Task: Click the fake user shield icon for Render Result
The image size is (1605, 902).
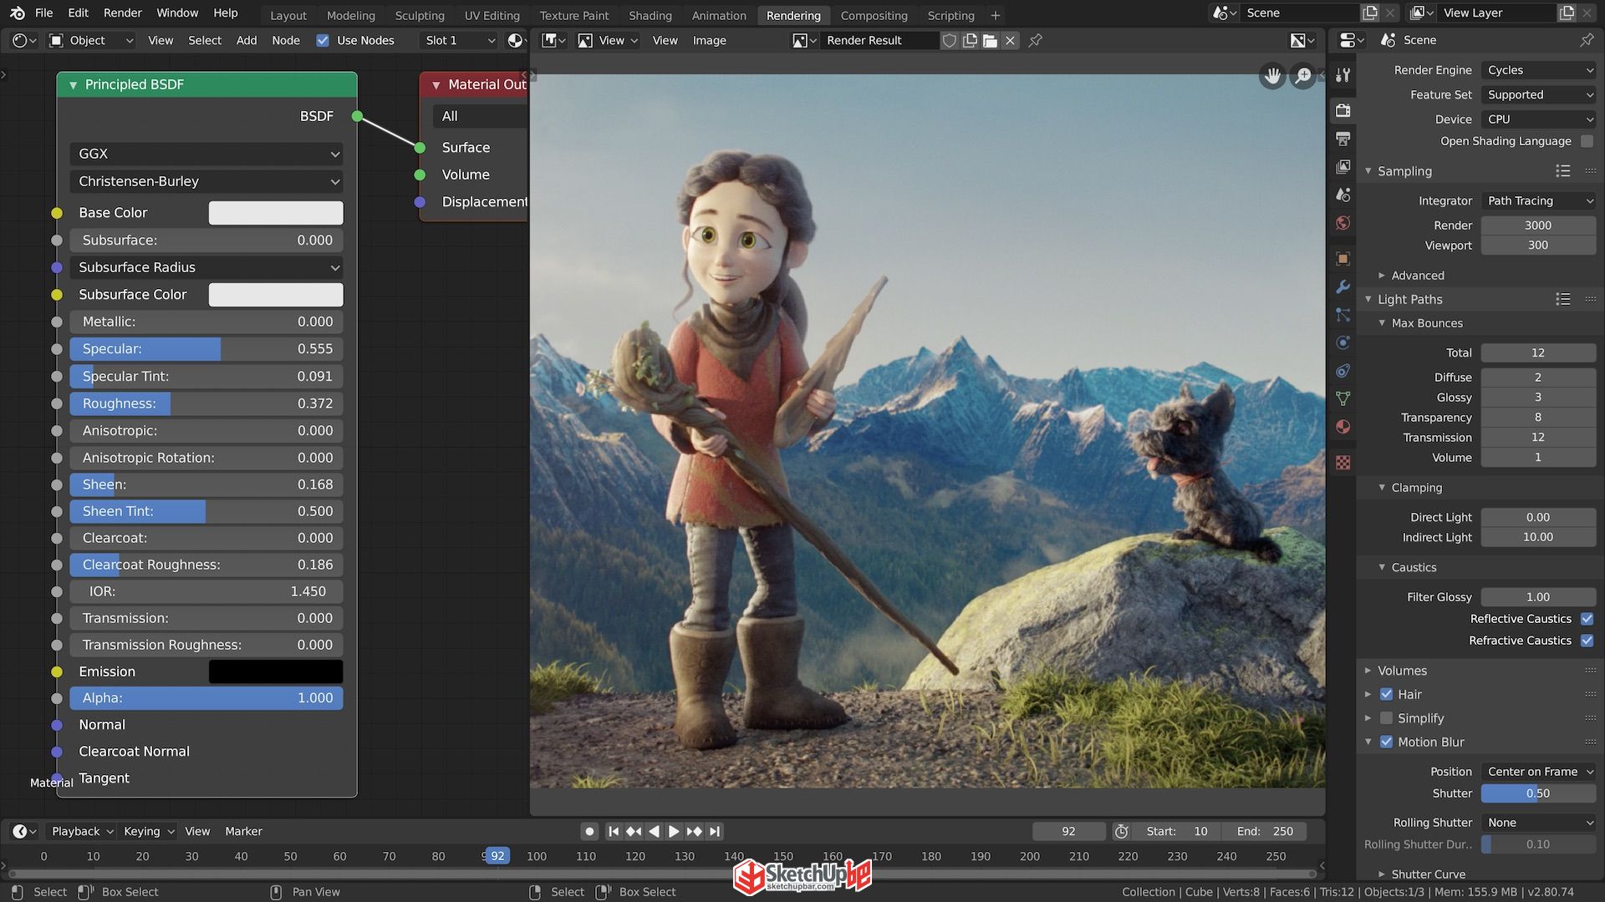Action: (950, 40)
